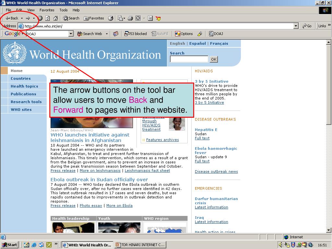This screenshot has width=332, height=249.
Task: Expand the address bar URL dropdown
Action: tap(296, 26)
